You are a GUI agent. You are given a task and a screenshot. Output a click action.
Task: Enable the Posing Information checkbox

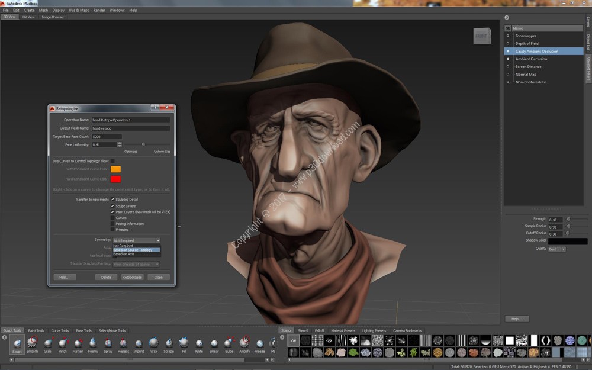point(112,224)
